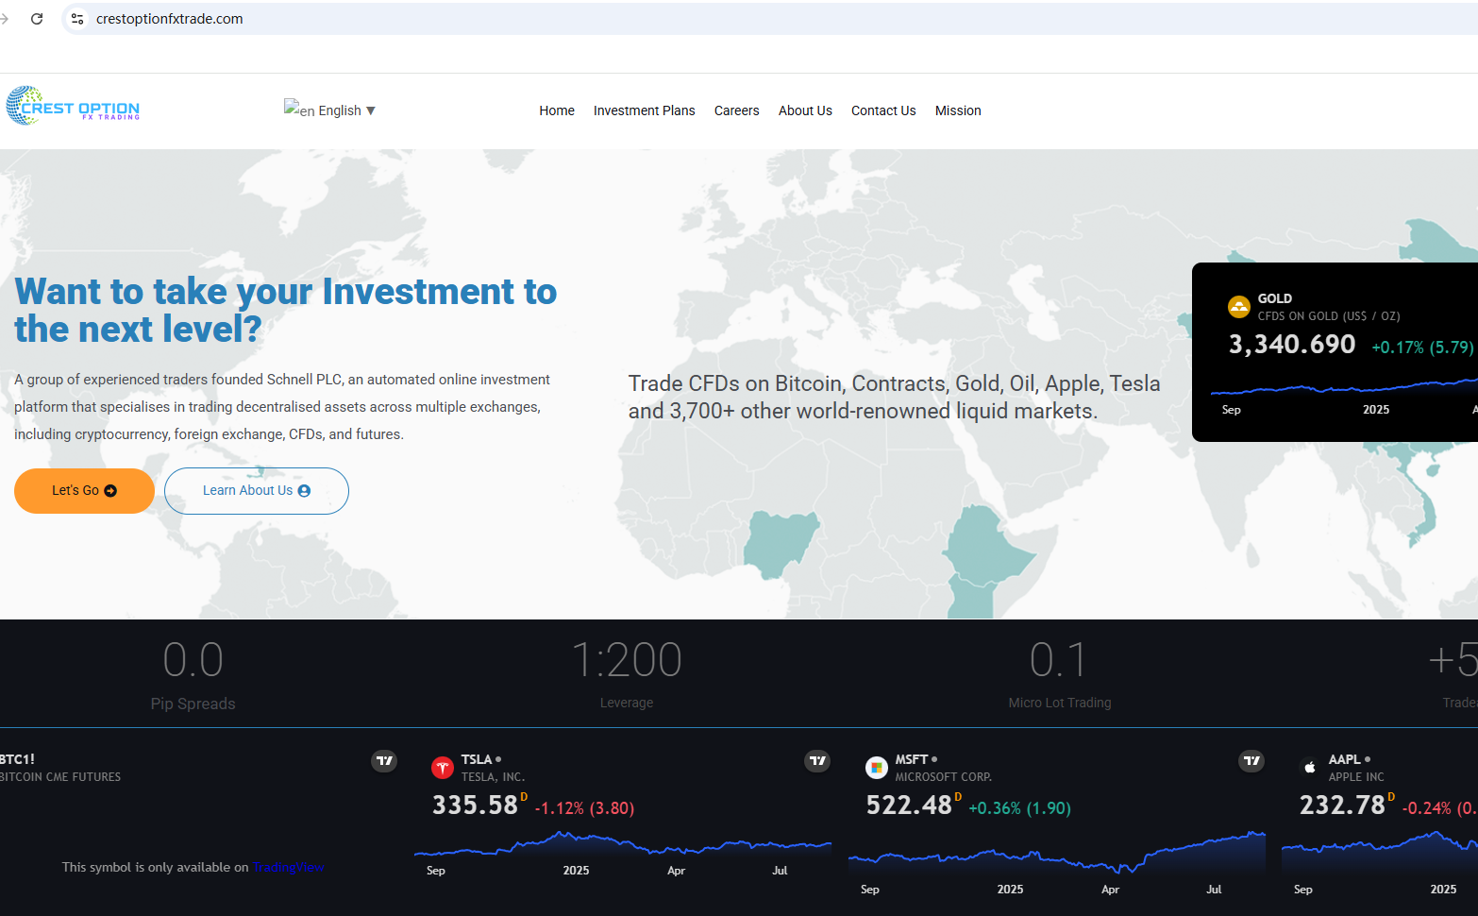Click the 'MICROSOFT CORP.' company name
The width and height of the screenshot is (1478, 916).
click(944, 777)
